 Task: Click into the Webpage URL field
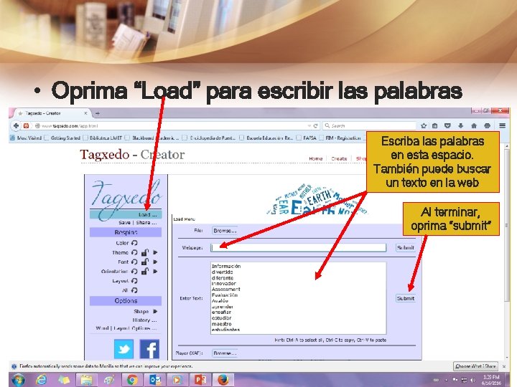[299, 248]
